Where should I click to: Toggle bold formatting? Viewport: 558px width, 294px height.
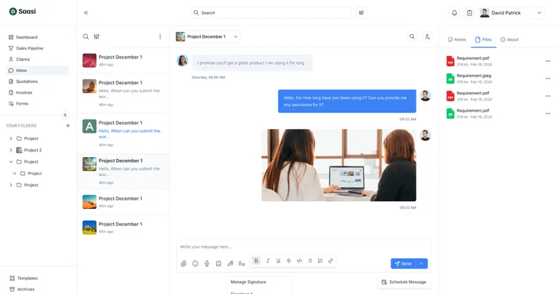coord(256,261)
